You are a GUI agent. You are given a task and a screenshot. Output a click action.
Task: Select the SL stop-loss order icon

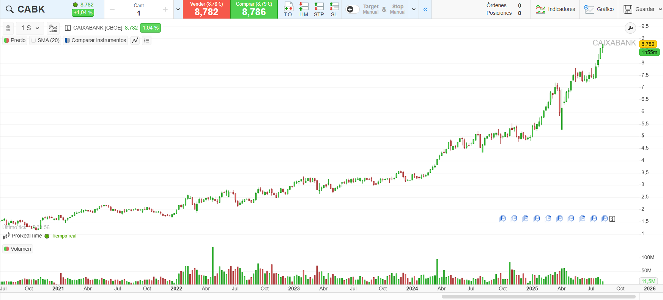point(334,9)
